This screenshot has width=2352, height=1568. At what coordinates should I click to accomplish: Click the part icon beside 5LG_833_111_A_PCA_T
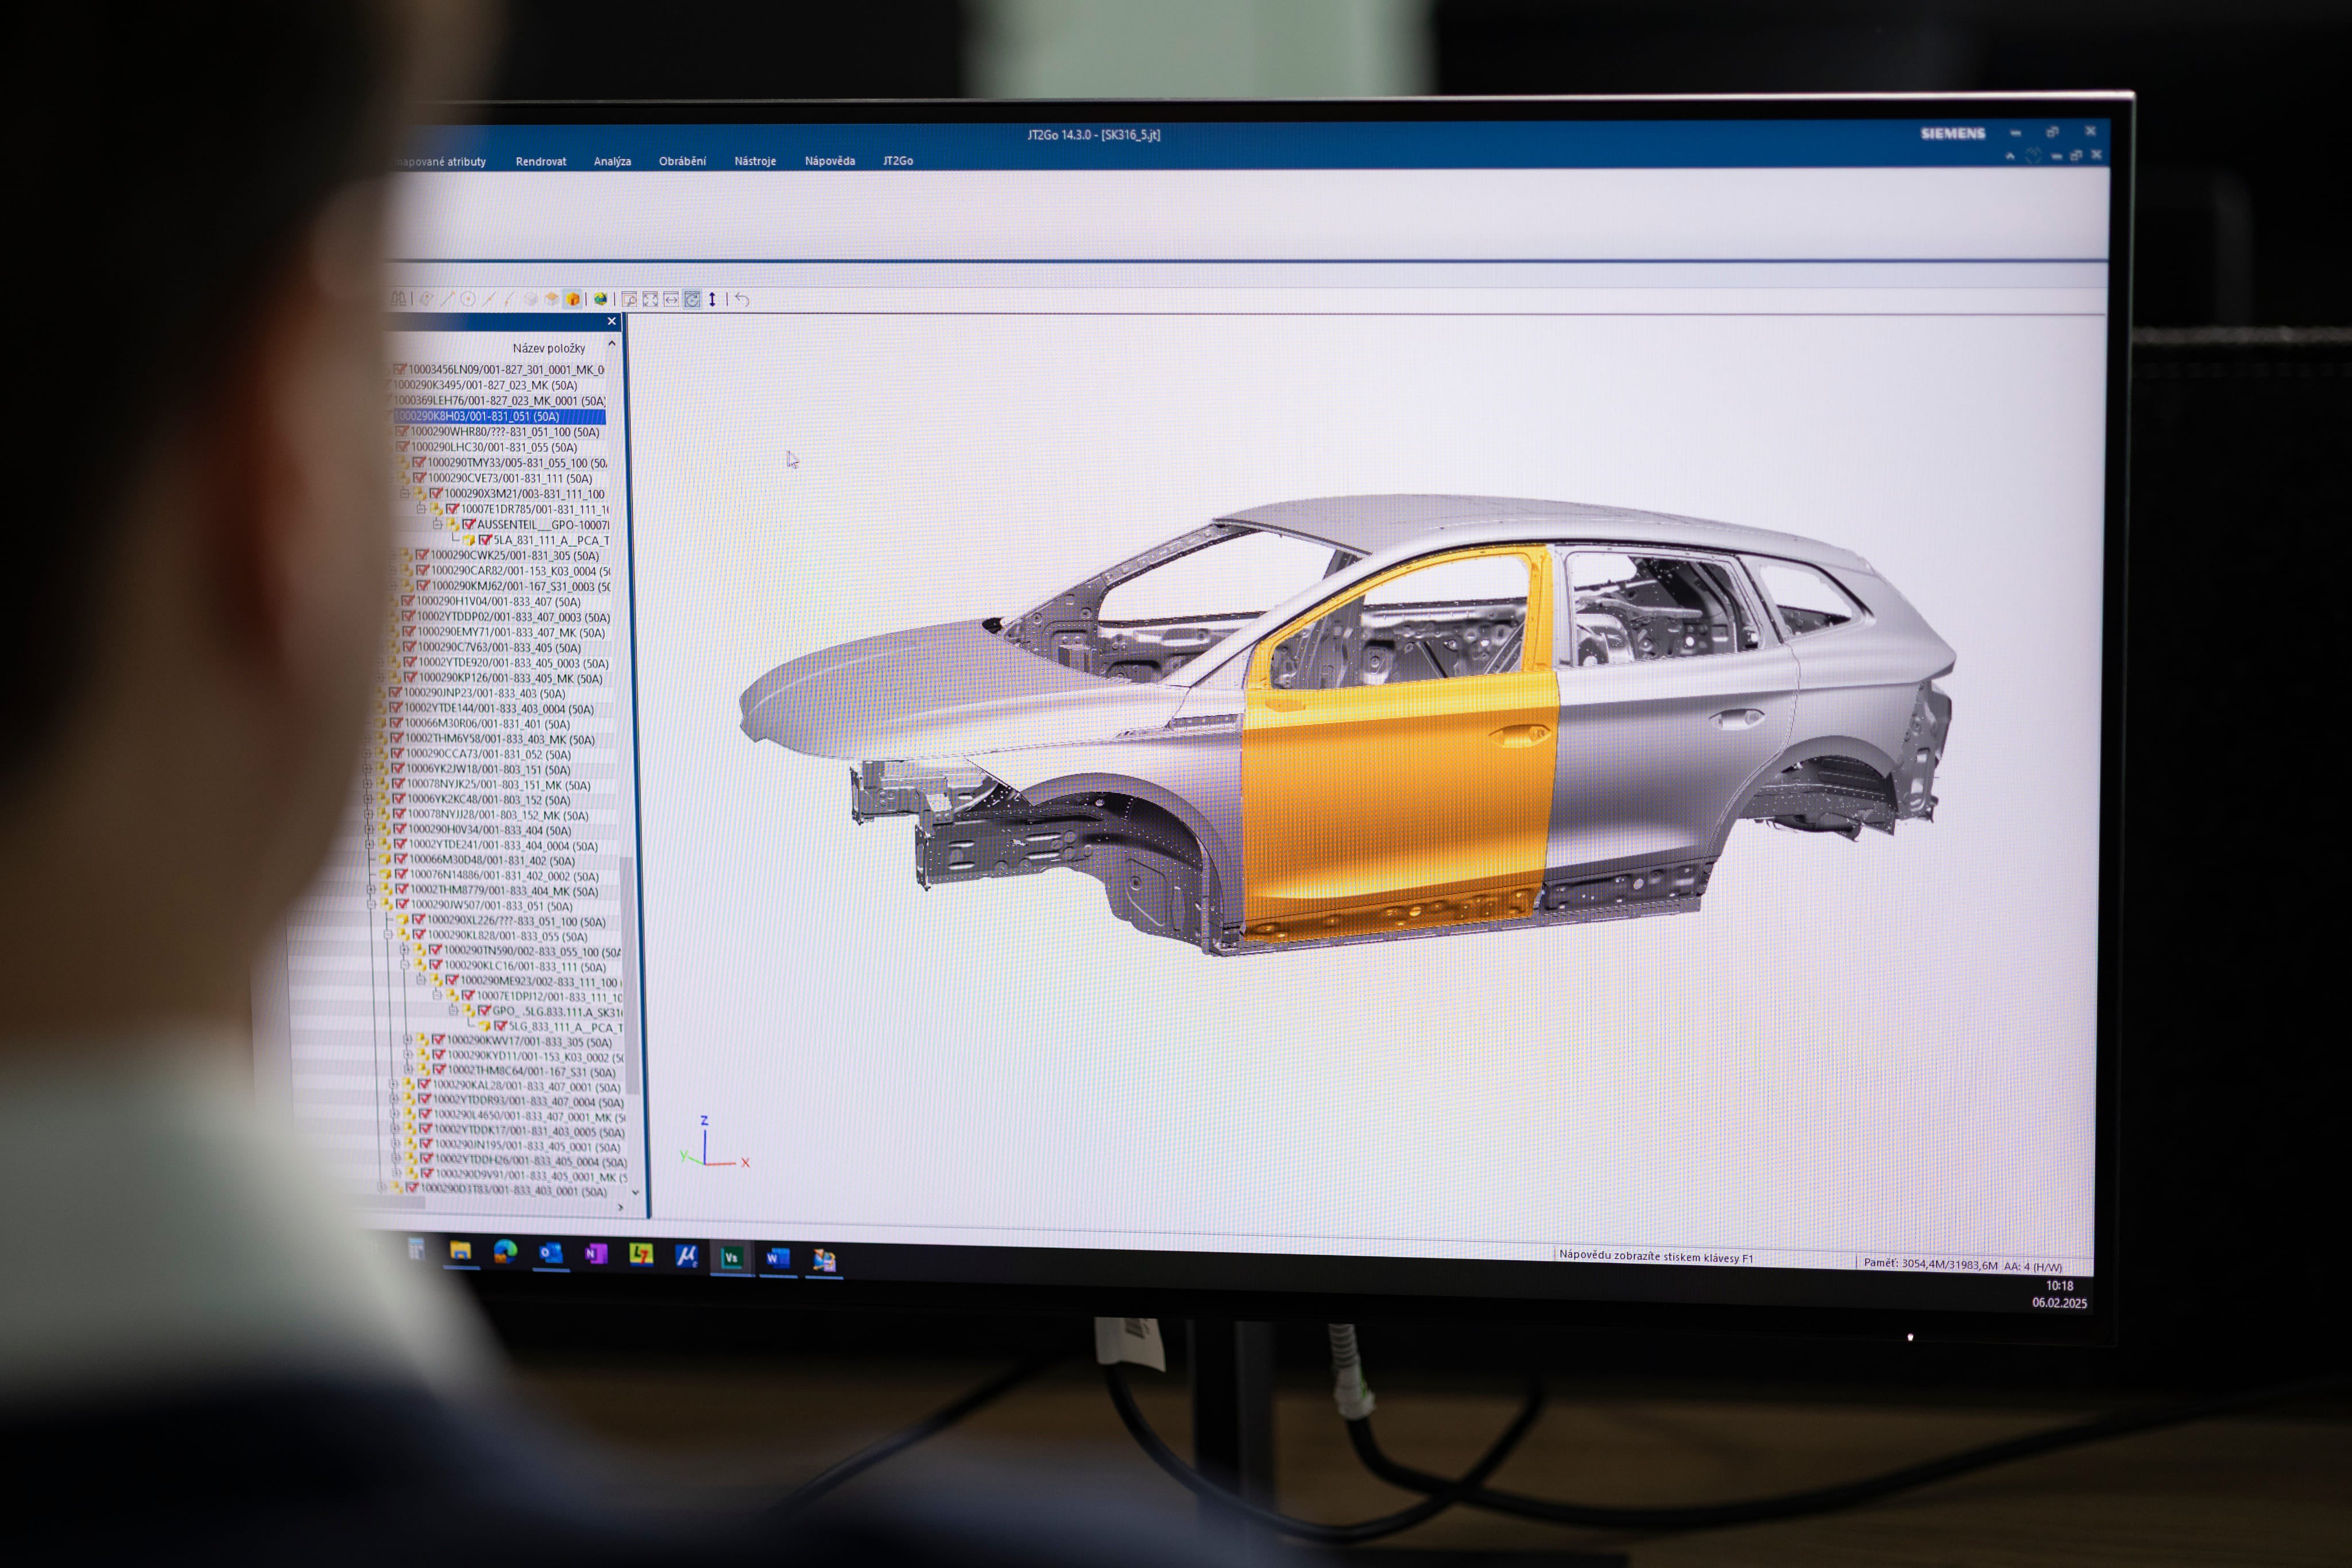485,1026
